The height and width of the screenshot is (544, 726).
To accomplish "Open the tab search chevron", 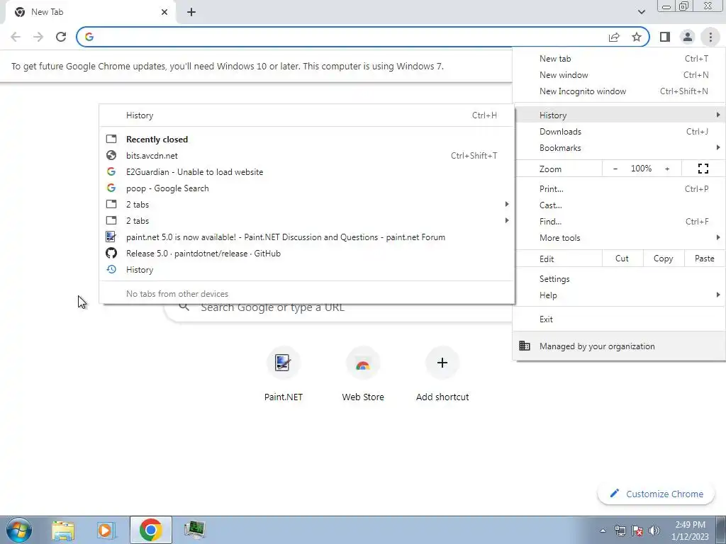I will (x=641, y=12).
